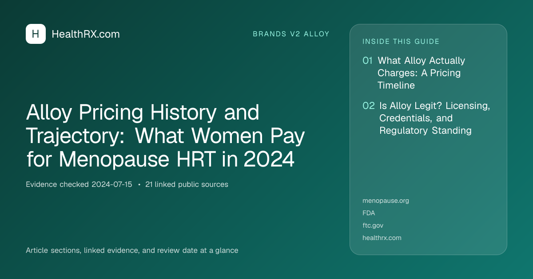Click the Article sections at a glance caption
533x279 pixels.
(132, 251)
